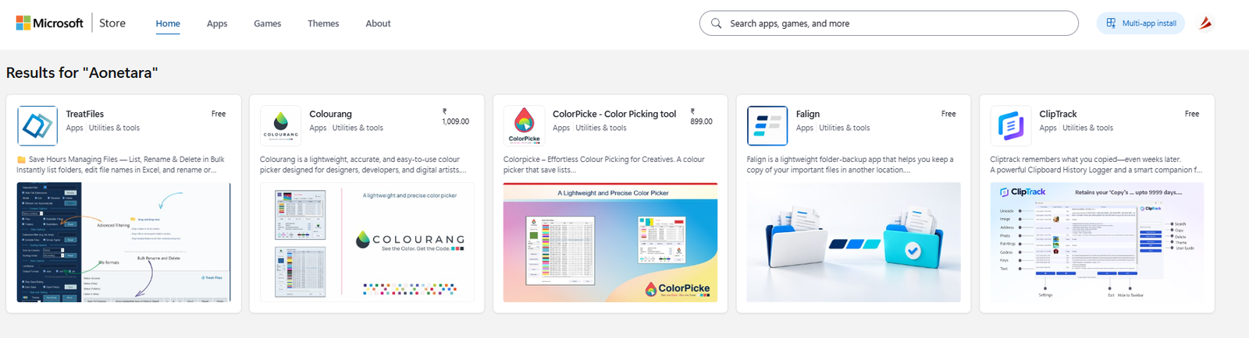Click the Free label on TreatFiles card

[x=219, y=114]
